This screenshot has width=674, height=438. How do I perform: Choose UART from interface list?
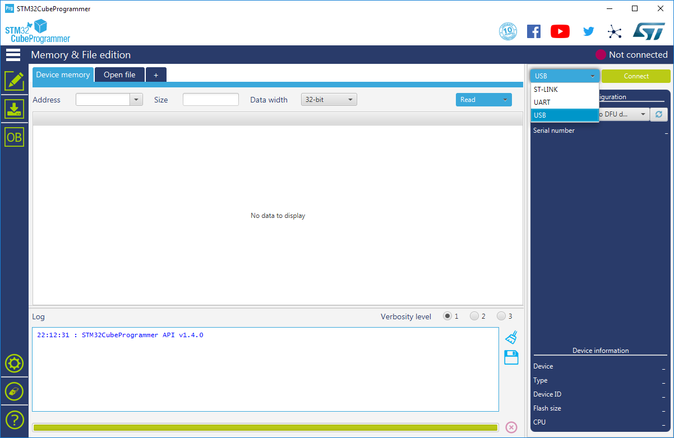coord(565,102)
